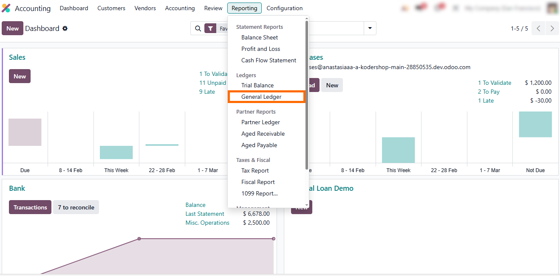
Task: Expand the Customers top menu
Action: pyautogui.click(x=111, y=8)
